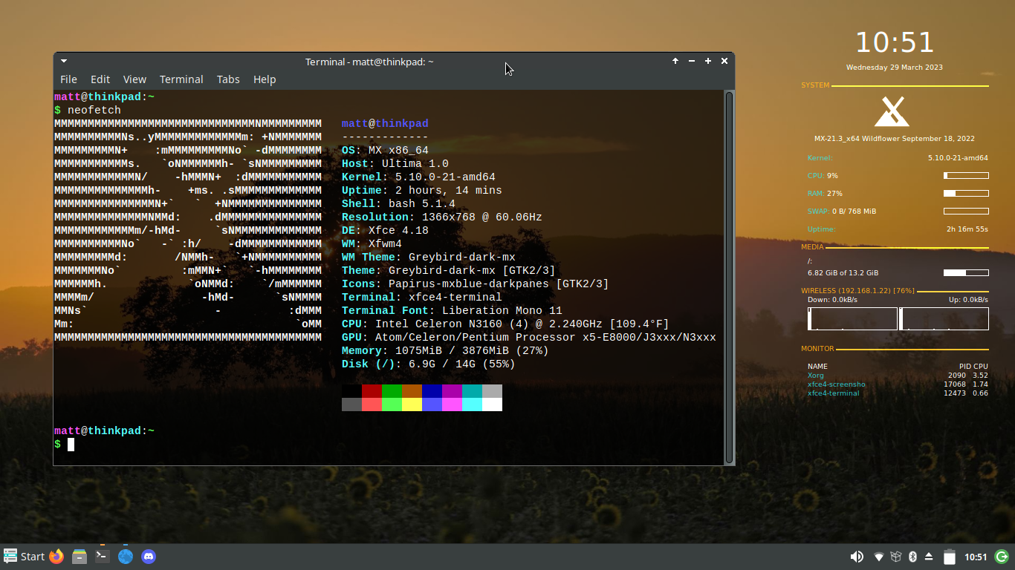Image resolution: width=1015 pixels, height=570 pixels.
Task: Click the cyan color block in neofetch
Action: (x=472, y=391)
